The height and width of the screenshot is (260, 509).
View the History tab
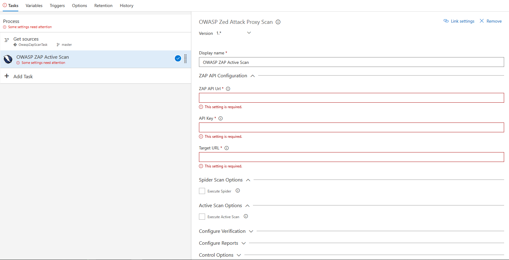[x=127, y=5]
